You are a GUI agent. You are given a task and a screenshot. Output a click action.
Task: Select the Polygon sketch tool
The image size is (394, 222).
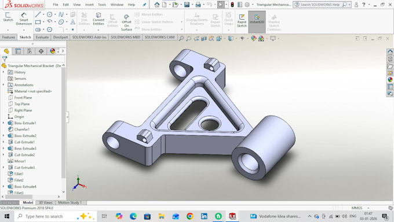[49, 29]
